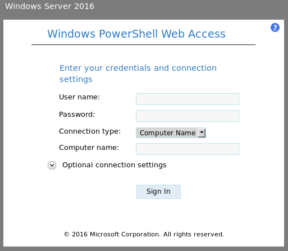Click the small arrow on Computer Name combo box
Screen dimensions: 288x251
tap(202, 133)
